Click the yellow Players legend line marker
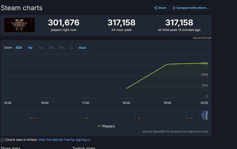 [99, 126]
